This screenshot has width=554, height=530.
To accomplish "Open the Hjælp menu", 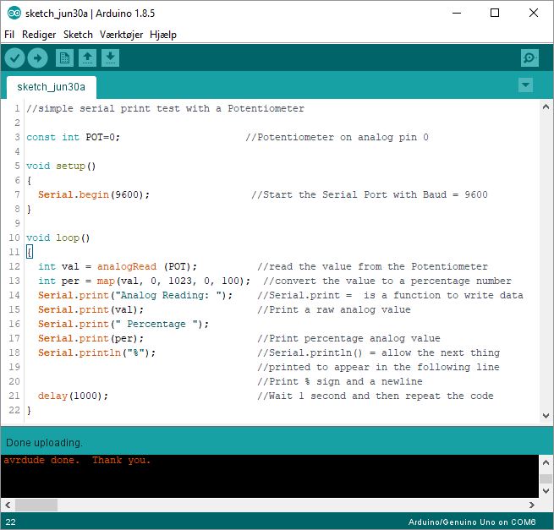I will tap(163, 35).
